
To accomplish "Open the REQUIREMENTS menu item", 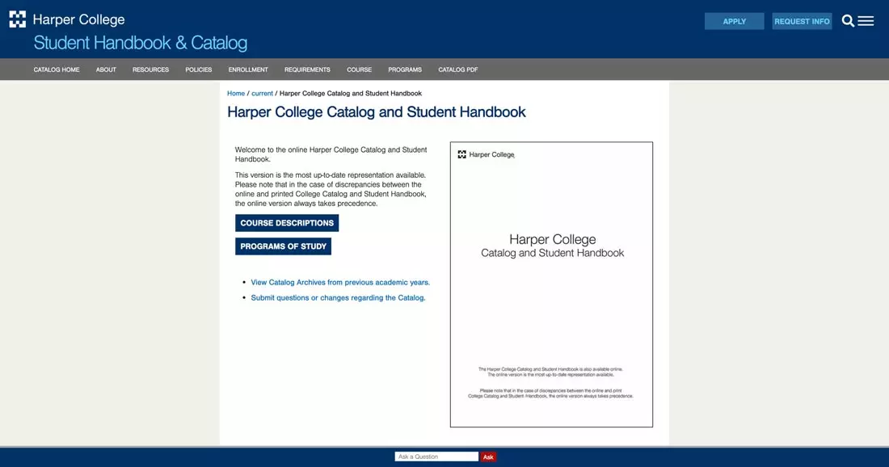I will (x=307, y=69).
